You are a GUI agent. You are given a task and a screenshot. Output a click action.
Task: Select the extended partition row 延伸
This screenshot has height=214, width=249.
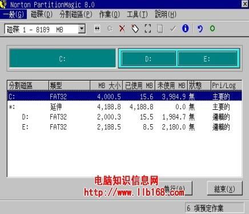pos(124,107)
